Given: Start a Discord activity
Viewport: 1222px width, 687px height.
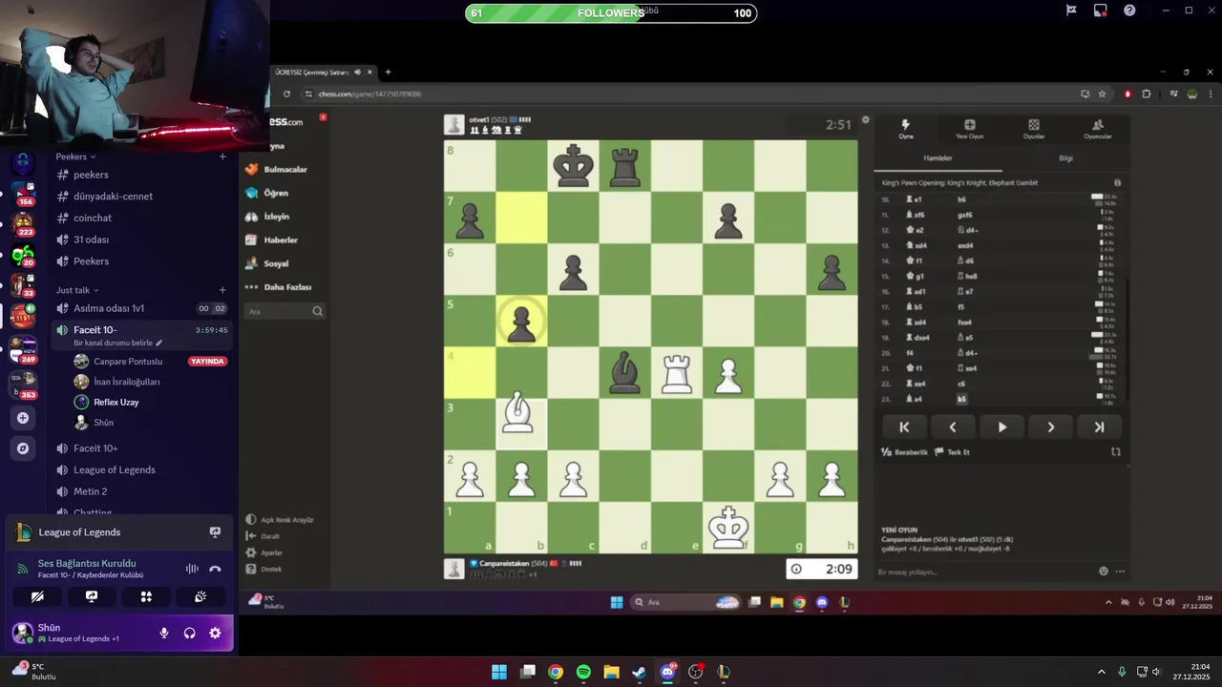Looking at the screenshot, I should click(x=146, y=596).
